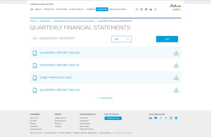The height and width of the screenshot is (137, 211).
Task: Visit SABIC's YouTube channel icon
Action: [156, 118]
